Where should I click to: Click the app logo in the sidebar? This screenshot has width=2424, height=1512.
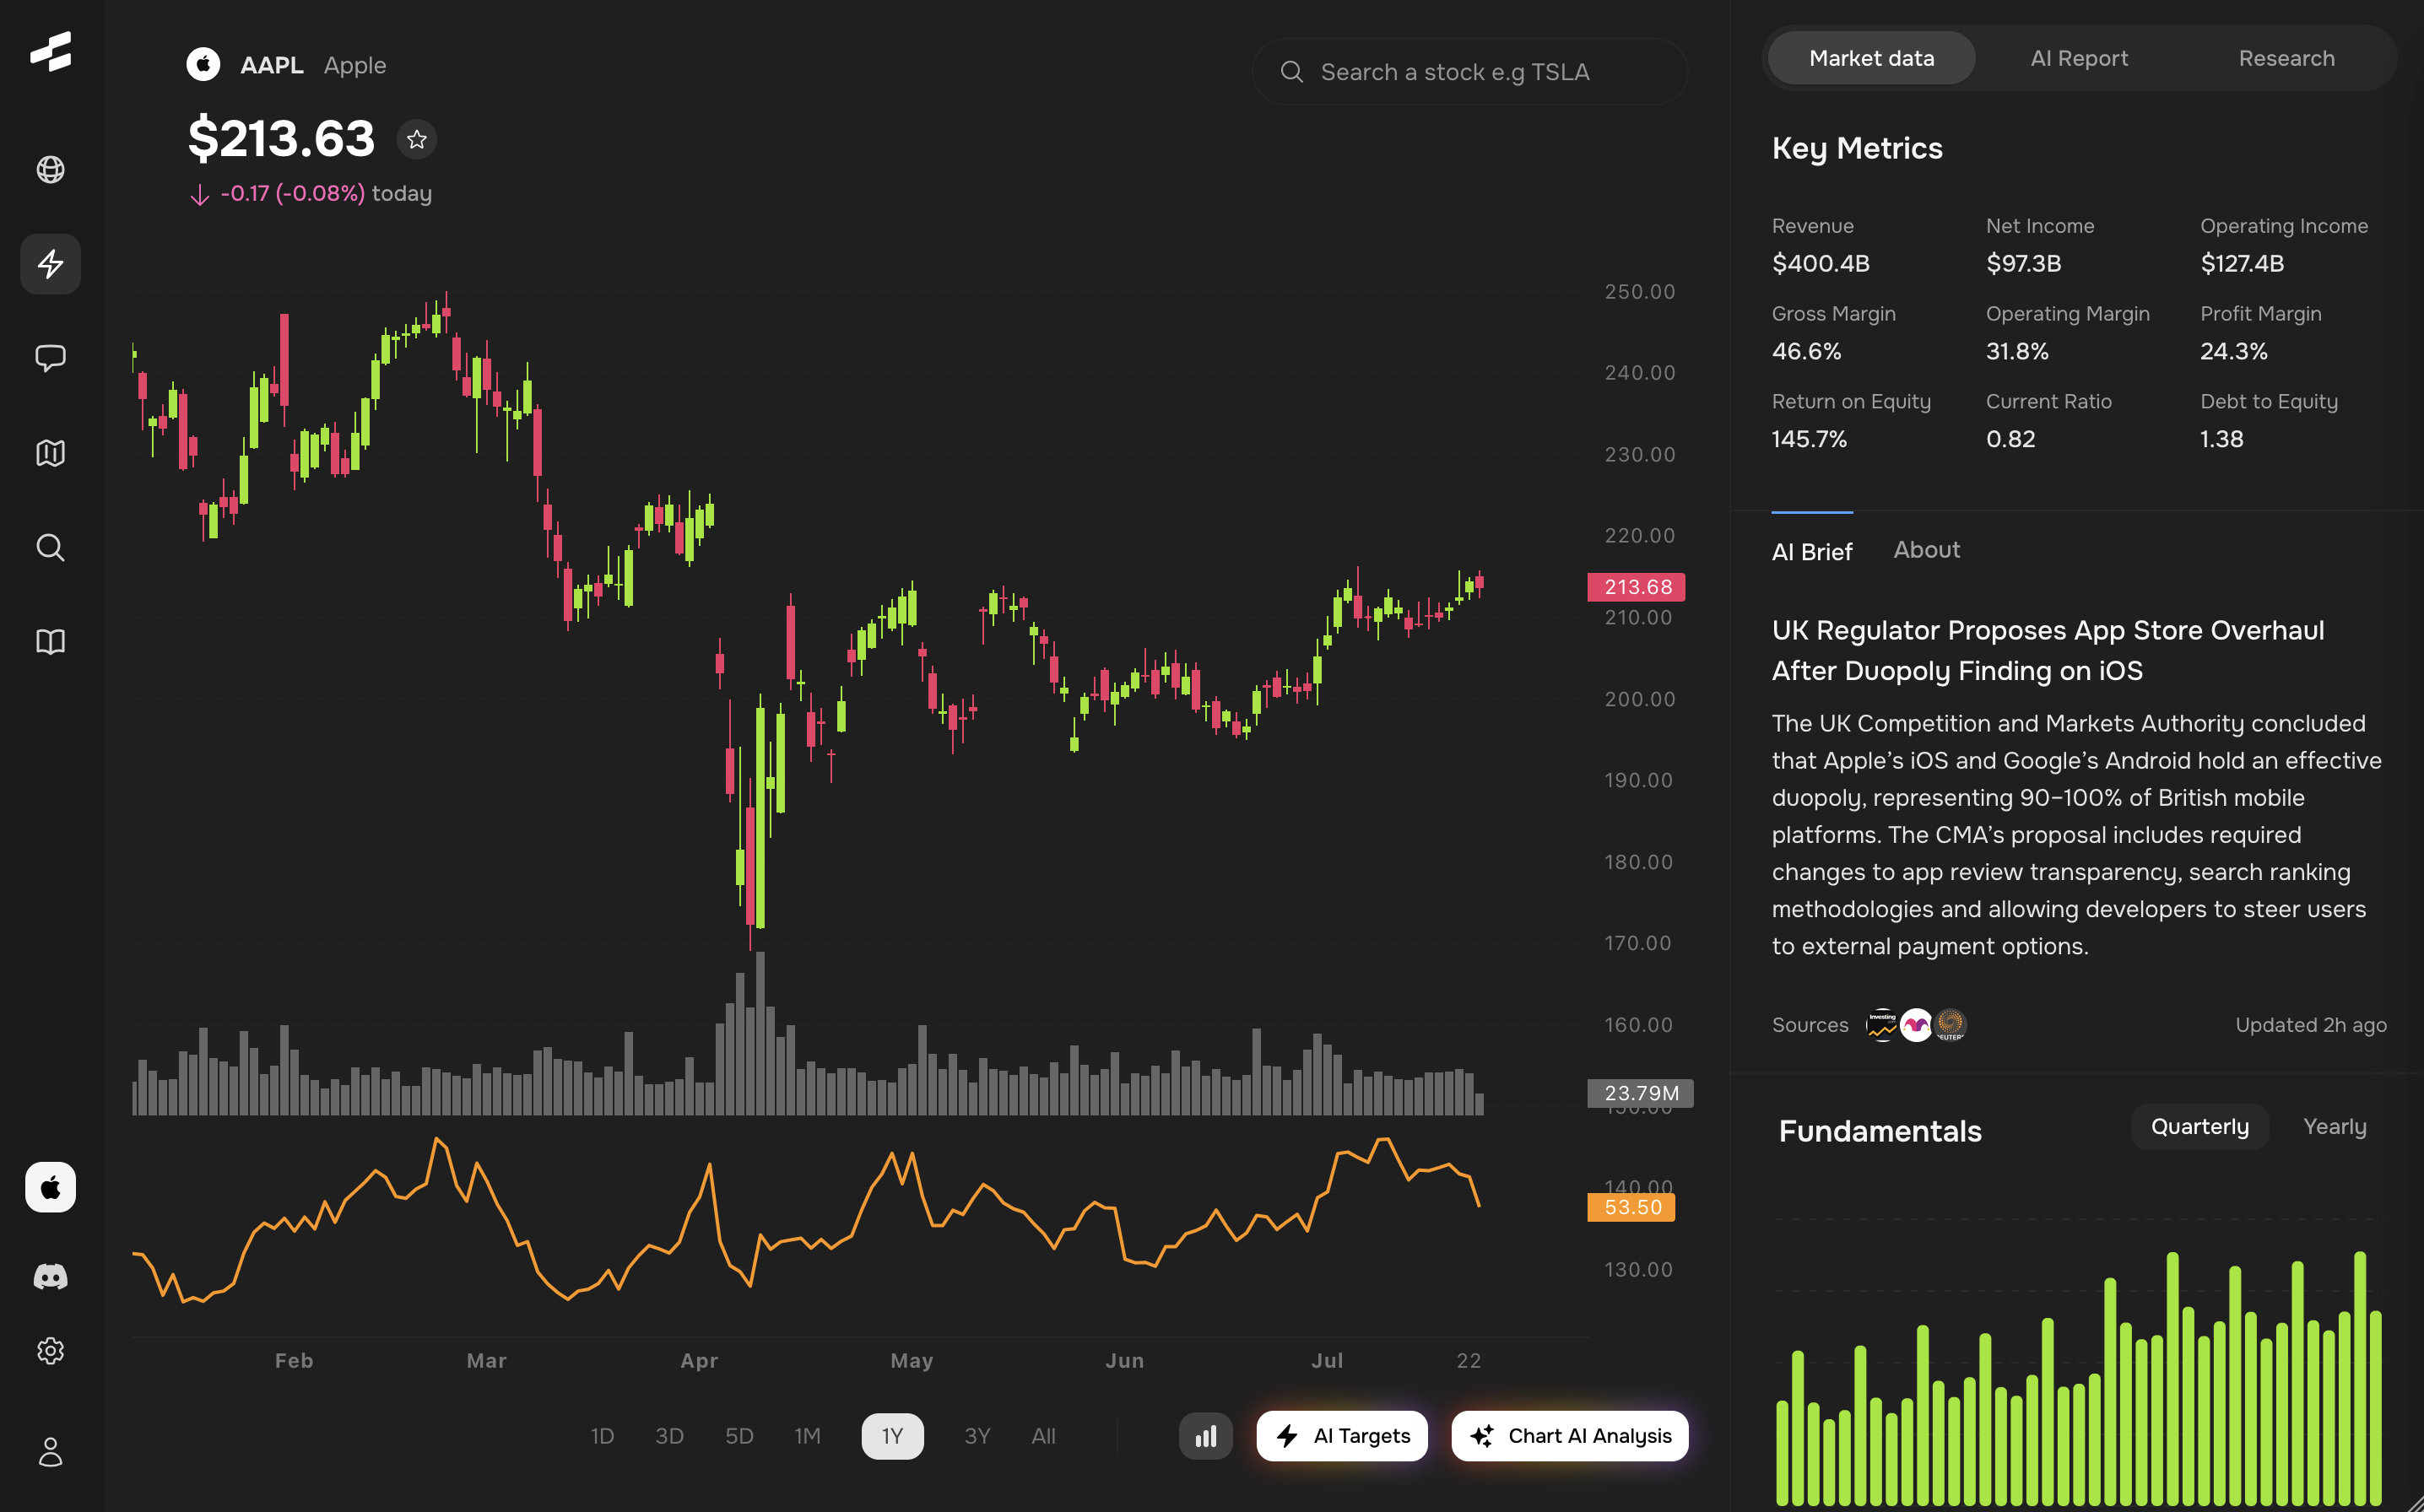pyautogui.click(x=50, y=51)
